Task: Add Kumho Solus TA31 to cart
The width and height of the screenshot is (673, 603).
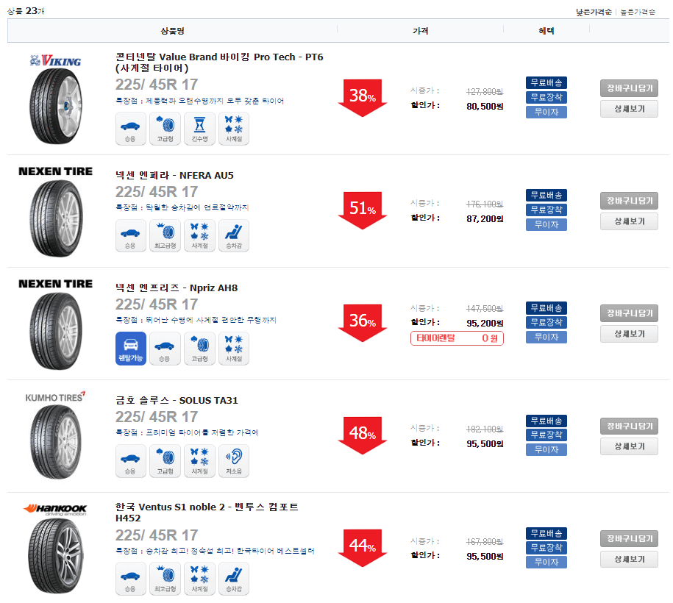Action: click(x=629, y=427)
